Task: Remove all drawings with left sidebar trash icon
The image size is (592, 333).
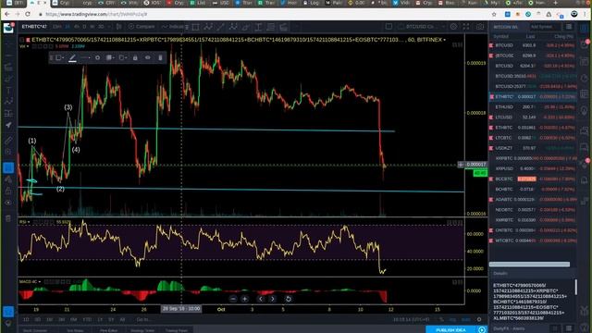Action: click(8, 218)
